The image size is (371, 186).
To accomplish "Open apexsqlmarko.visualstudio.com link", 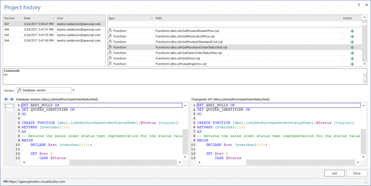I will click(x=37, y=181).
